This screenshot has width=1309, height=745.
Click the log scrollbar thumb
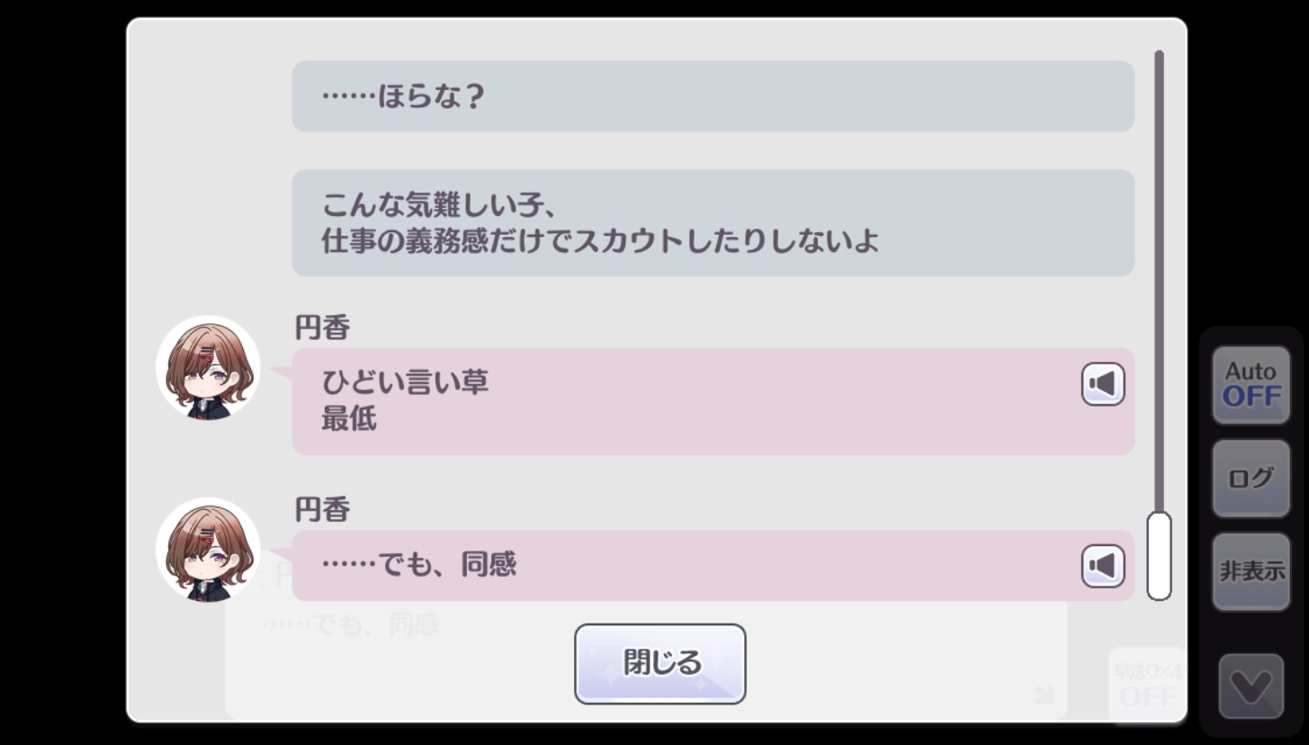(x=1159, y=556)
